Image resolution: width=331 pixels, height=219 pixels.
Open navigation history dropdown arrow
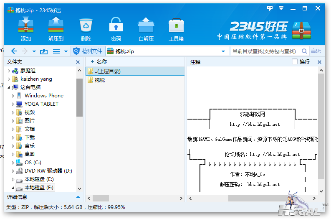[34, 51]
